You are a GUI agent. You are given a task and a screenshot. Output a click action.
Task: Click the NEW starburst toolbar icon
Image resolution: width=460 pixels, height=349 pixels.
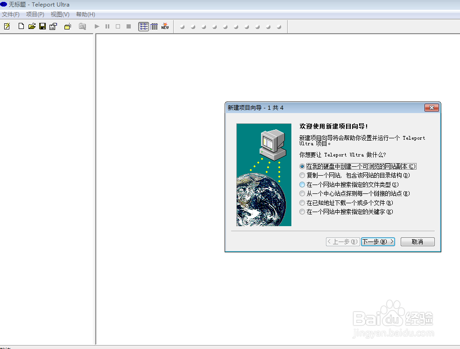coord(165,27)
